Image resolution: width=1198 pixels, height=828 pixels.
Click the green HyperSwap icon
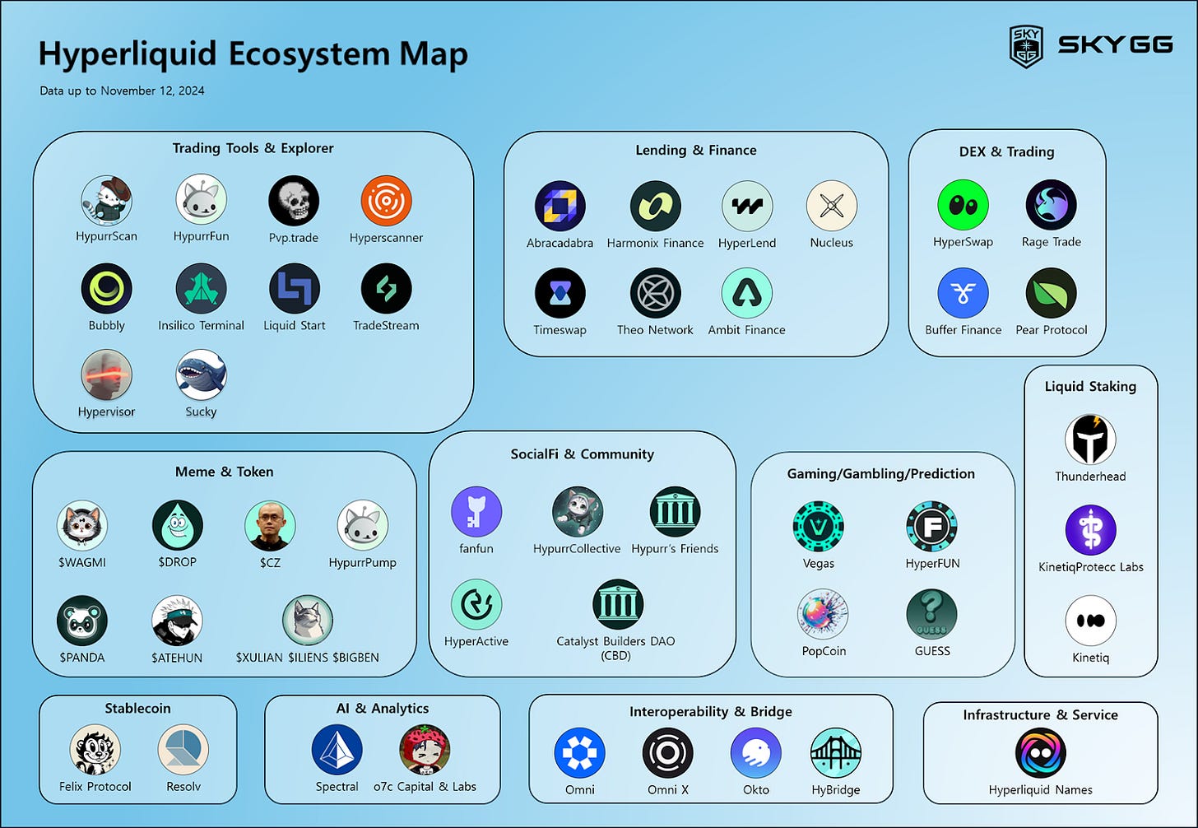click(x=964, y=205)
